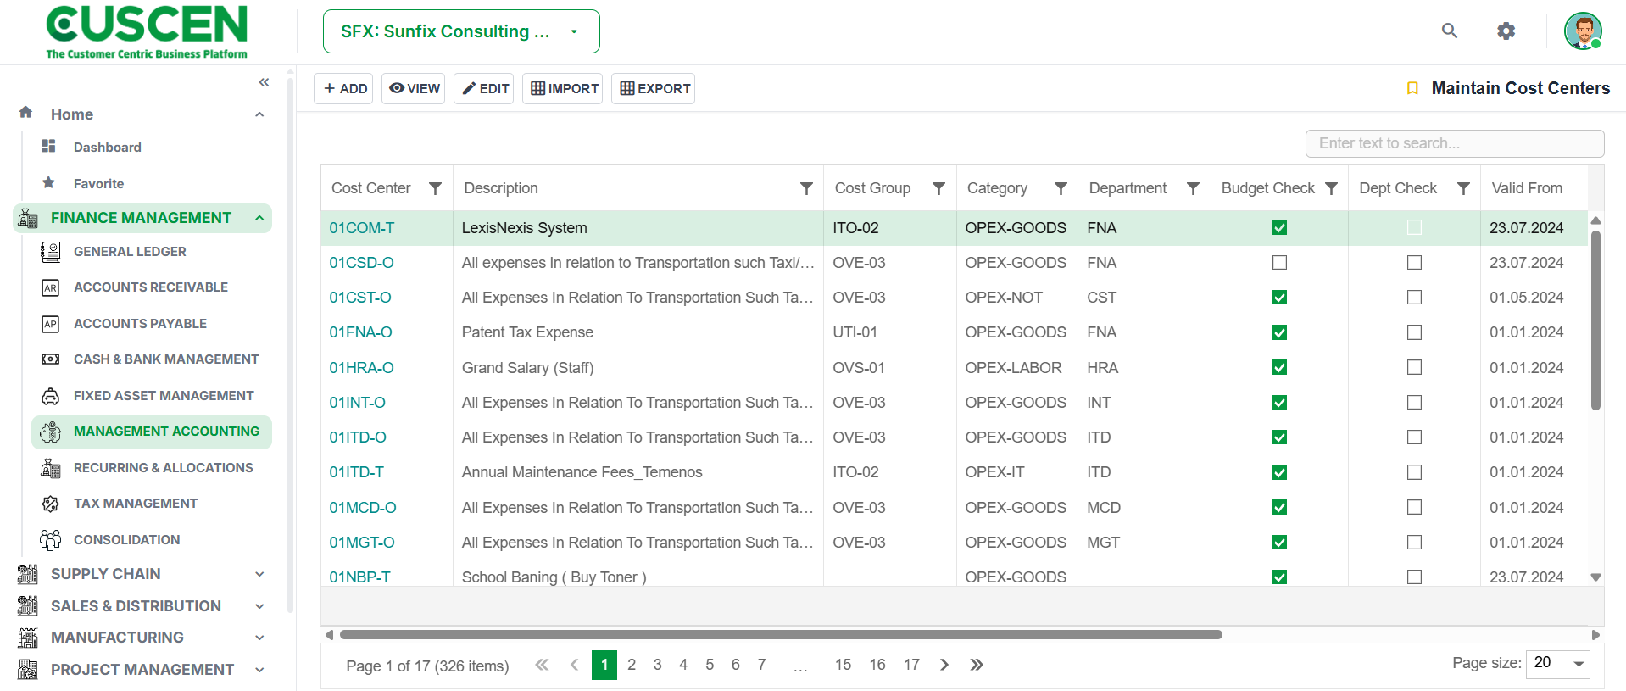
Task: Filter the Department column
Action: 1193,188
